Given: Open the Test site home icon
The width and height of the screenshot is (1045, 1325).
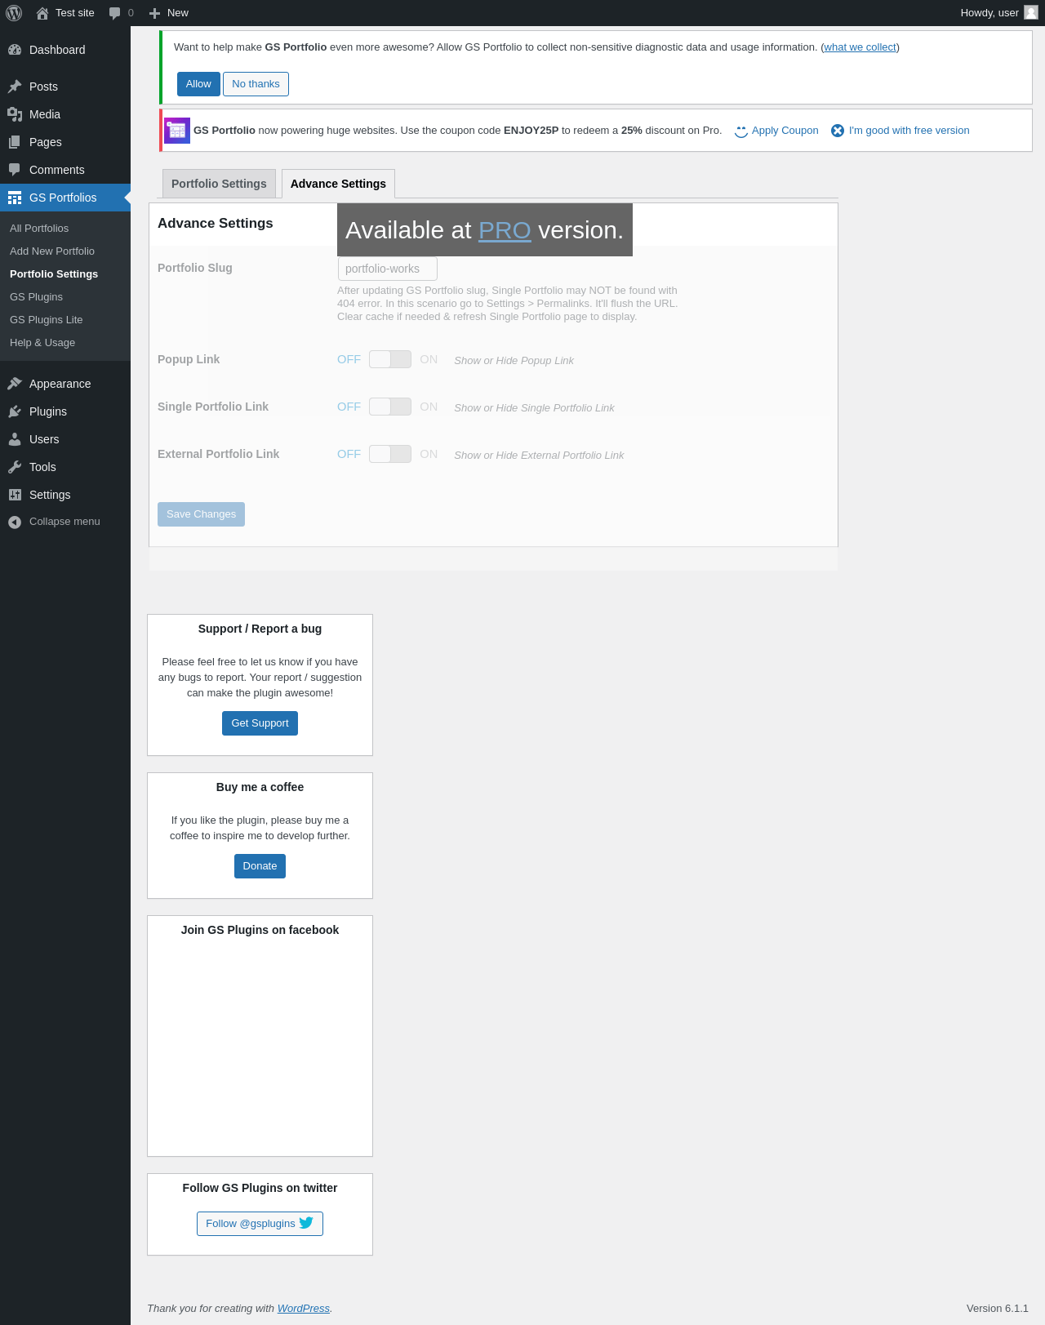Looking at the screenshot, I should [x=42, y=13].
